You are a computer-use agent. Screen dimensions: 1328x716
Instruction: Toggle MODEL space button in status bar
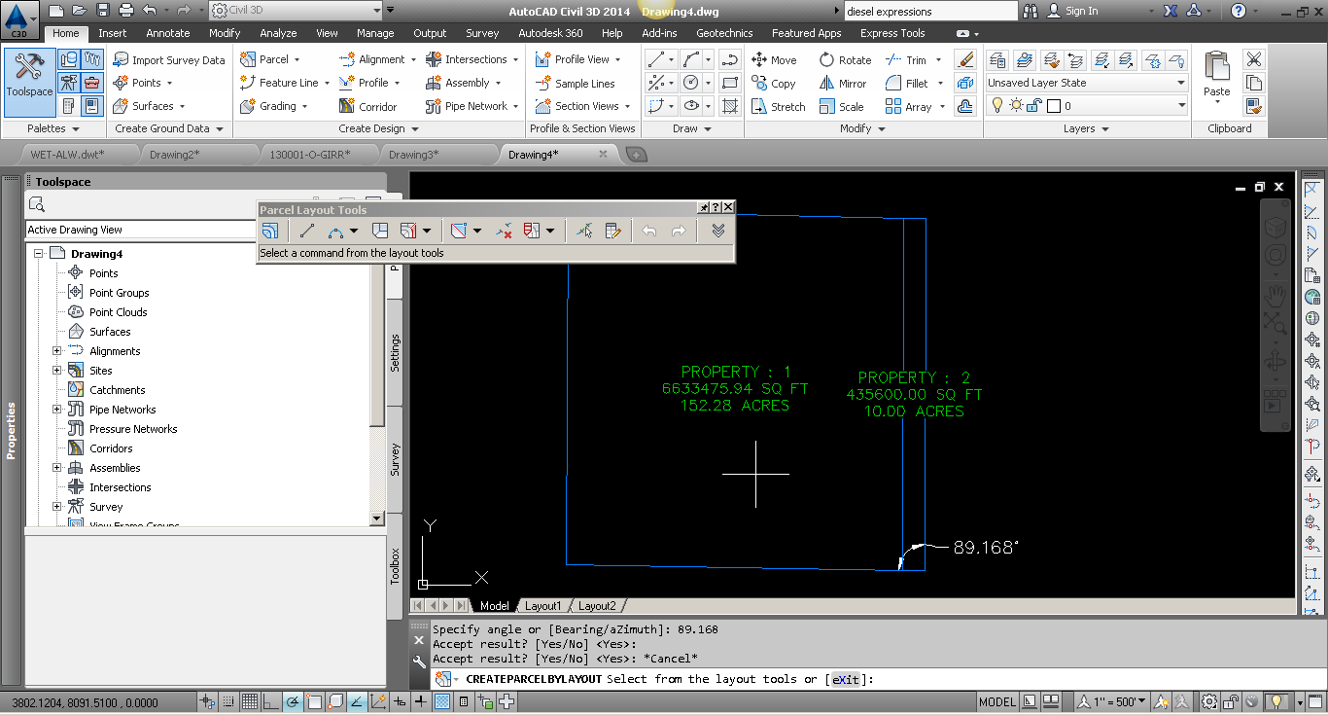[x=997, y=701]
